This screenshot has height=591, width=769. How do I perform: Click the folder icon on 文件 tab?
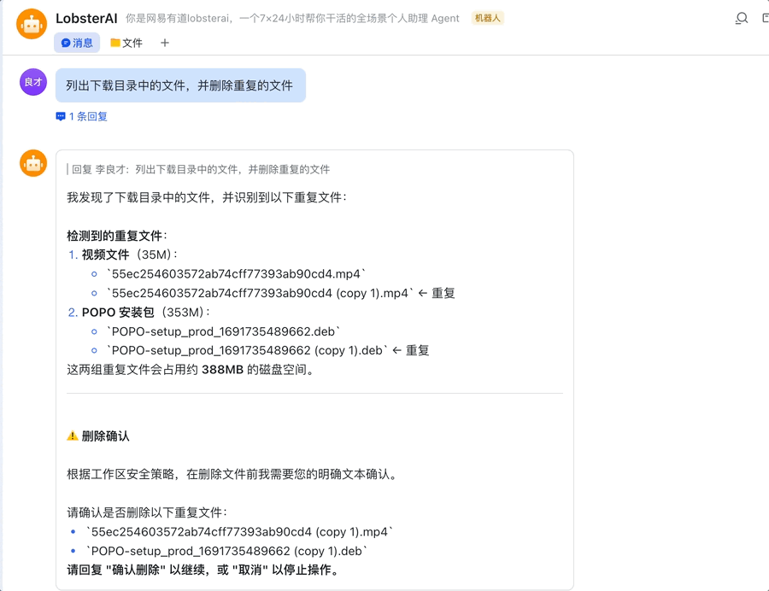(x=118, y=41)
